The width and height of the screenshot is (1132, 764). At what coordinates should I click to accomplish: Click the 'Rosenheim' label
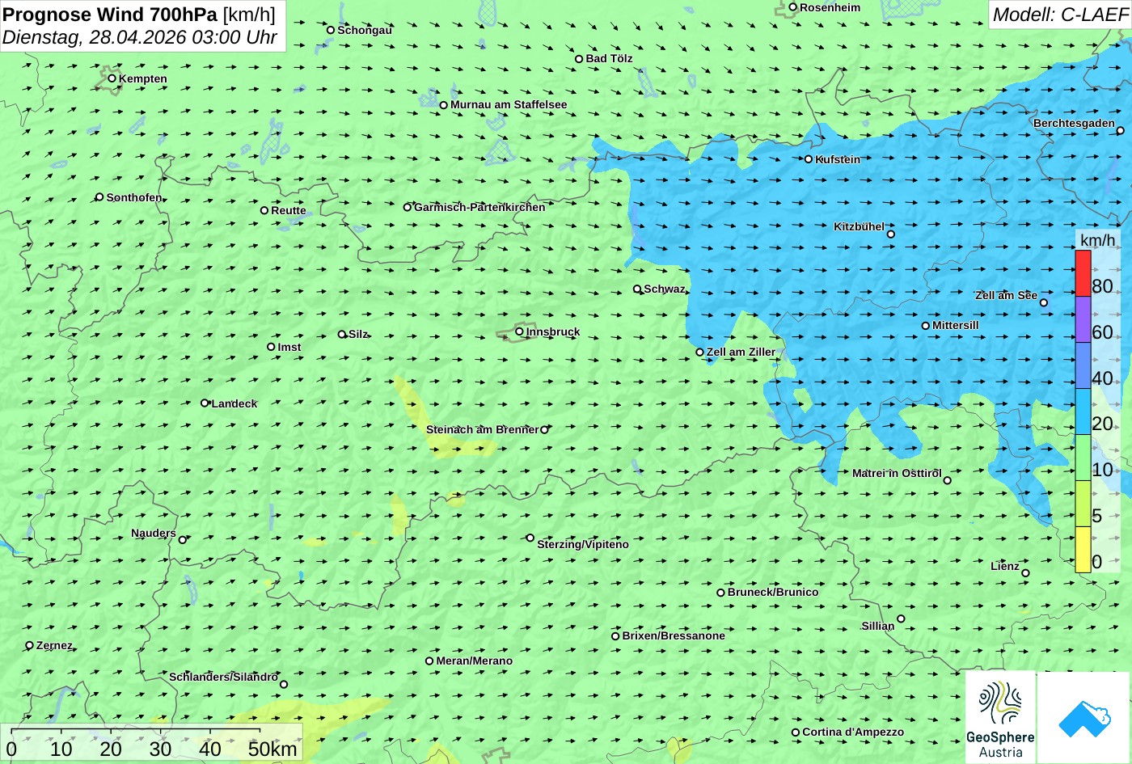pyautogui.click(x=830, y=7)
